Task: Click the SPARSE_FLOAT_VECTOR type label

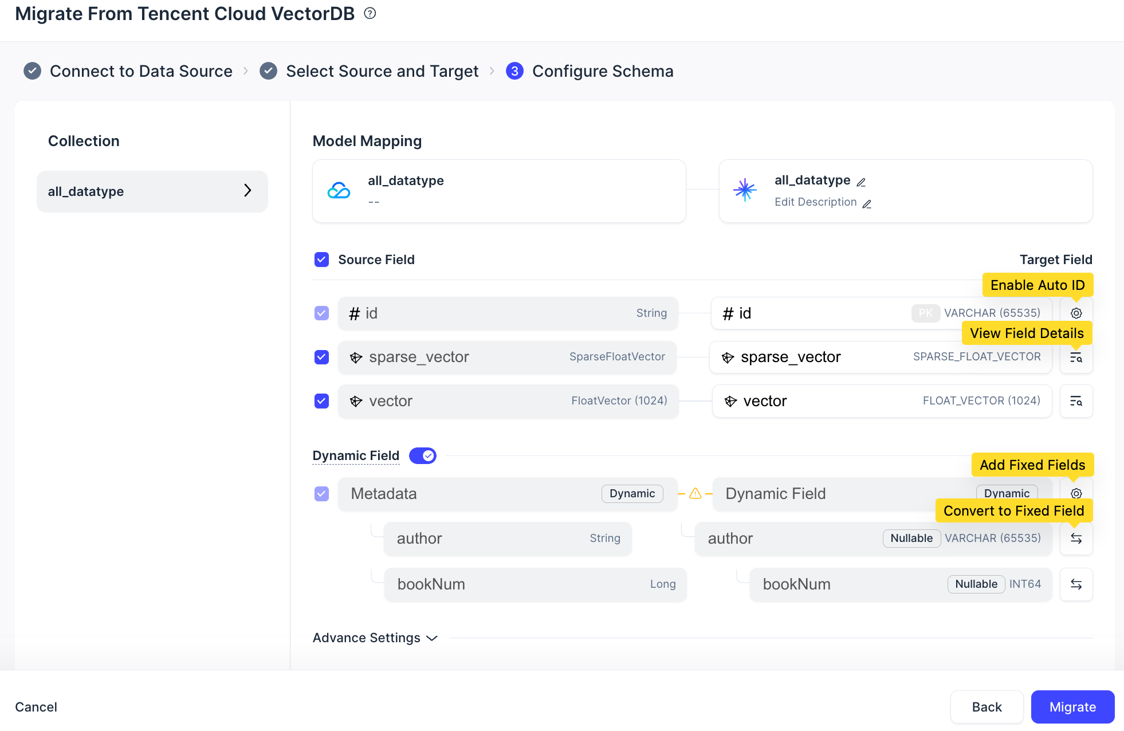Action: (x=977, y=357)
